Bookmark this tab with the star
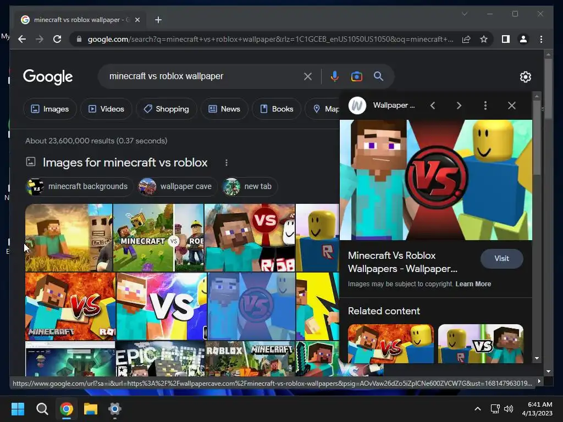This screenshot has height=422, width=563. (484, 39)
